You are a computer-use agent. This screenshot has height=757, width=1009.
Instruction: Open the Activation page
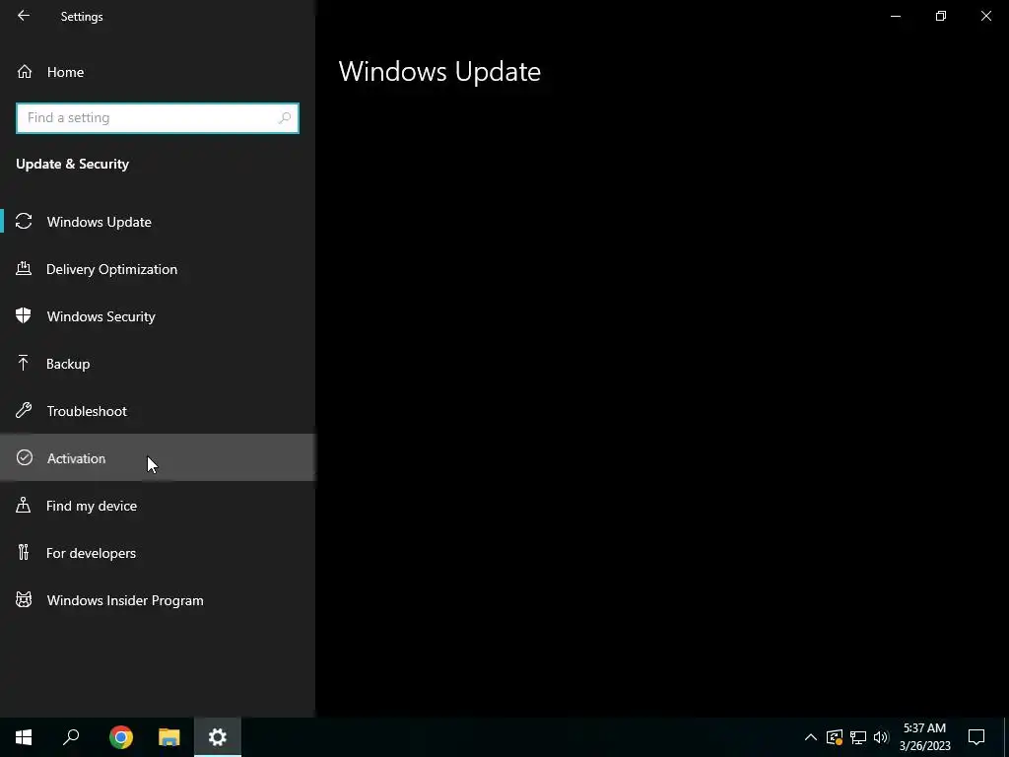(x=158, y=457)
